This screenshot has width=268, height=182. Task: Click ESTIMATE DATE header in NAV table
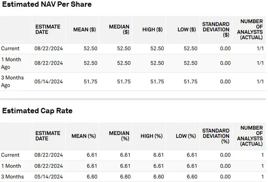tap(48, 30)
